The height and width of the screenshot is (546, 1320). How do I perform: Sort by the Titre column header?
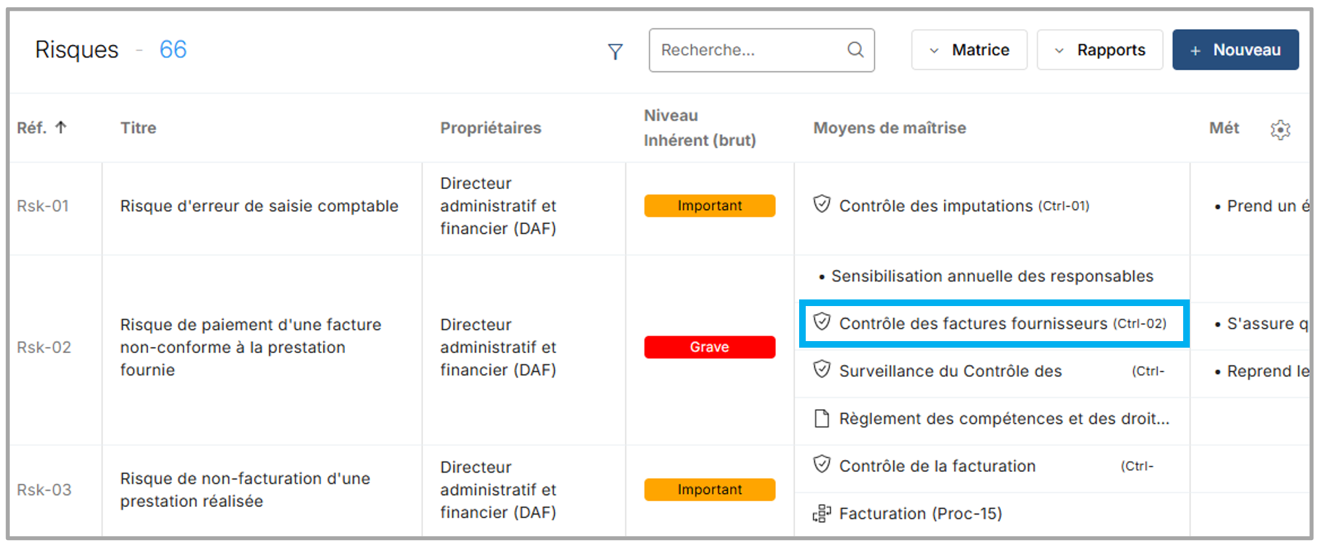[x=138, y=128]
